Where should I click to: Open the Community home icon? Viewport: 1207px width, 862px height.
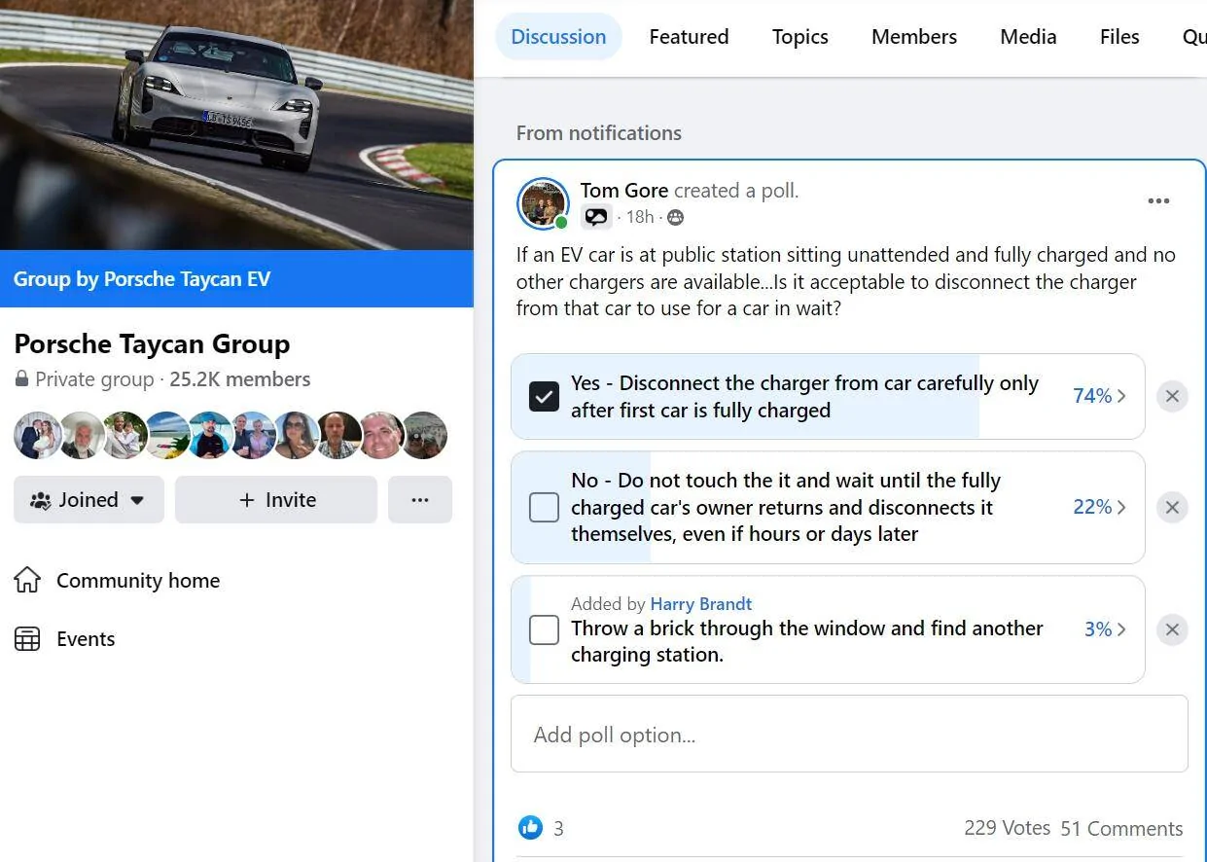coord(27,581)
